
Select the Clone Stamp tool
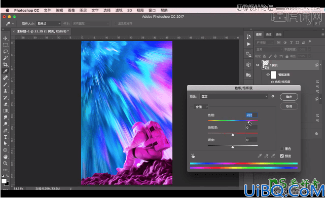pyautogui.click(x=6, y=91)
